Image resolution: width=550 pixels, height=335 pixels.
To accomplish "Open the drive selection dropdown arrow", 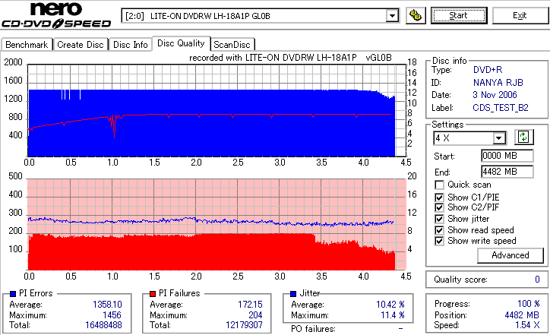I will (x=392, y=16).
